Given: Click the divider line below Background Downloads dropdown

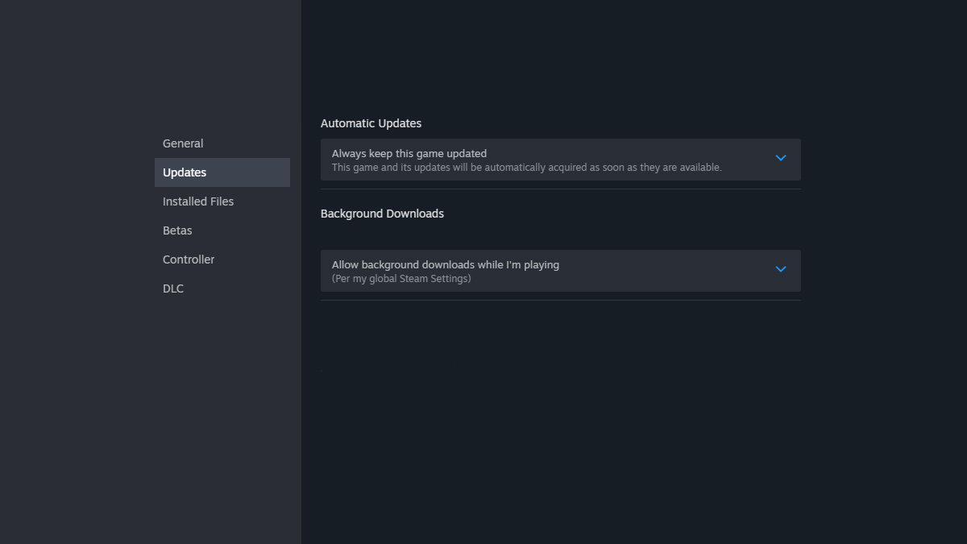Looking at the screenshot, I should 560,300.
